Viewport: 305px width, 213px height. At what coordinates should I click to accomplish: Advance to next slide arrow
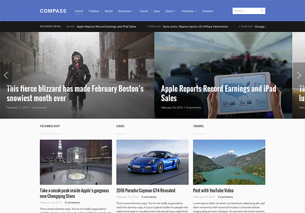coord(299,76)
